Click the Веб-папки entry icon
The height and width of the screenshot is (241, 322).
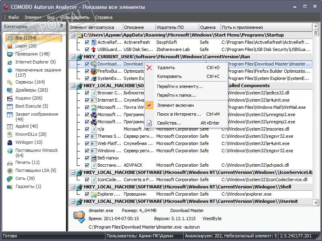(x=94, y=158)
